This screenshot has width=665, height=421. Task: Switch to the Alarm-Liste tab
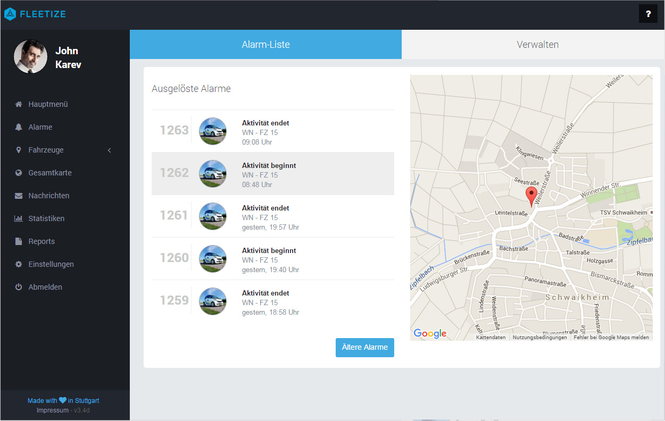click(x=265, y=45)
